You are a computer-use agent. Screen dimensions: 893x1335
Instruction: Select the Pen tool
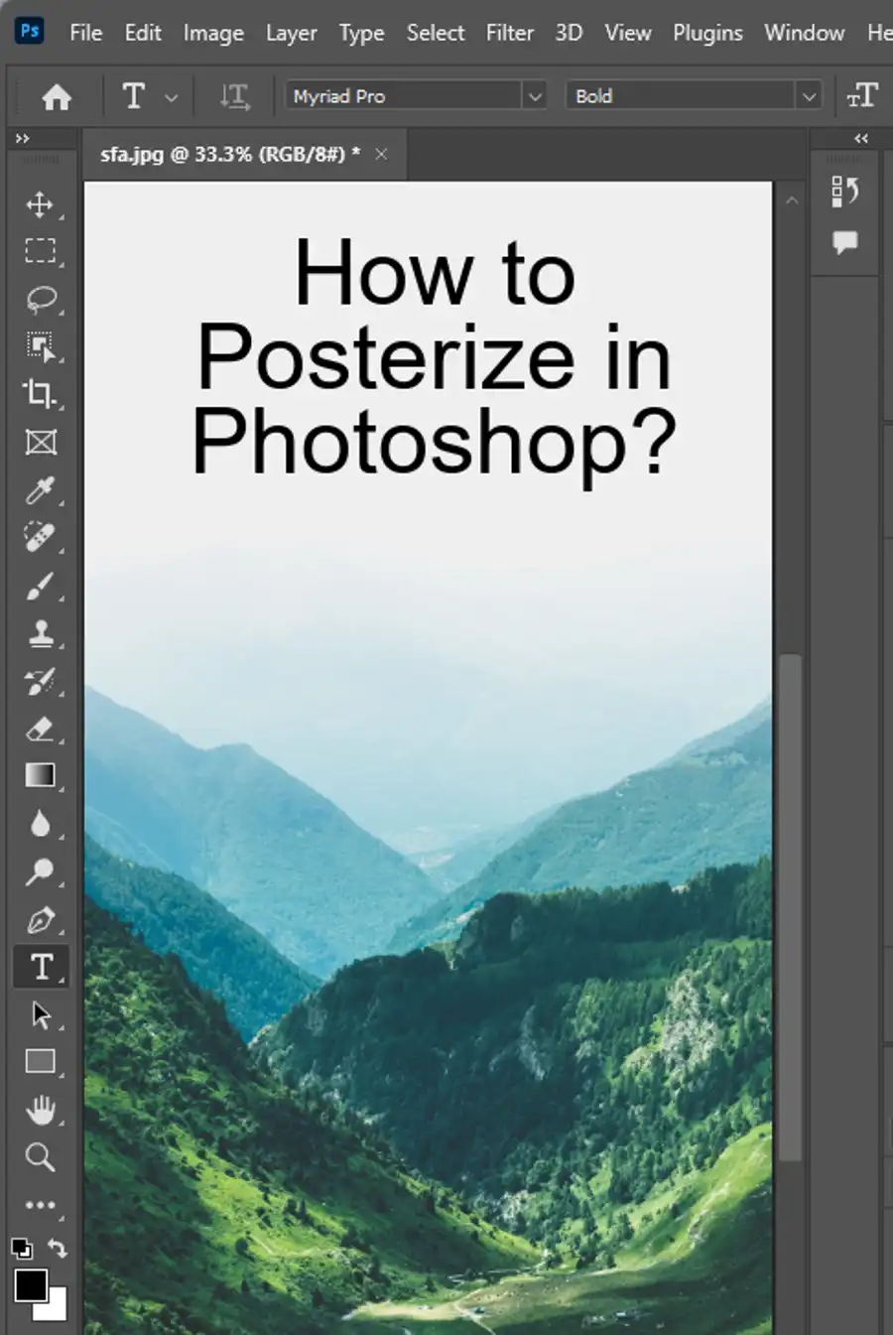(40, 919)
